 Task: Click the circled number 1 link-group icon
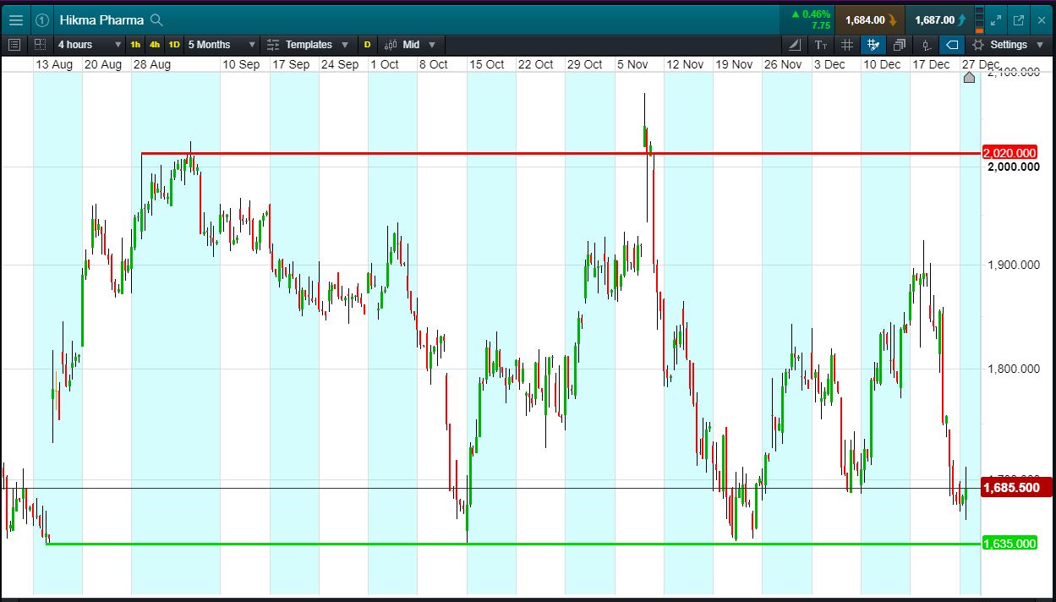click(x=42, y=19)
